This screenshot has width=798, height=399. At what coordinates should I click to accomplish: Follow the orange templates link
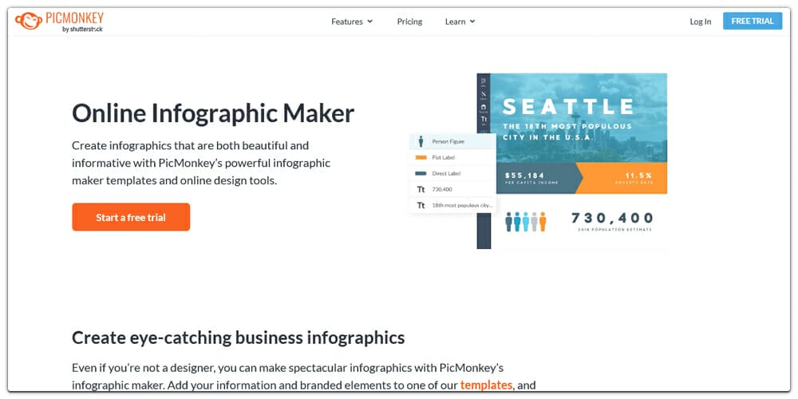click(x=485, y=385)
